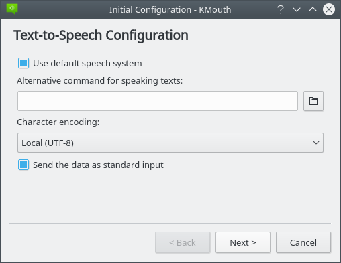Click the 'Use default speech system' label

click(x=87, y=64)
